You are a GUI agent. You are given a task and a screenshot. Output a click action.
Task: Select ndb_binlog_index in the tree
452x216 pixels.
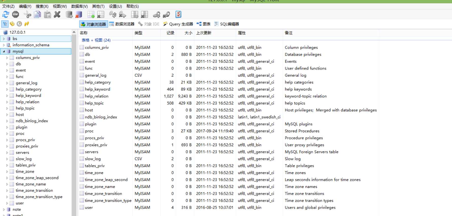(32, 121)
